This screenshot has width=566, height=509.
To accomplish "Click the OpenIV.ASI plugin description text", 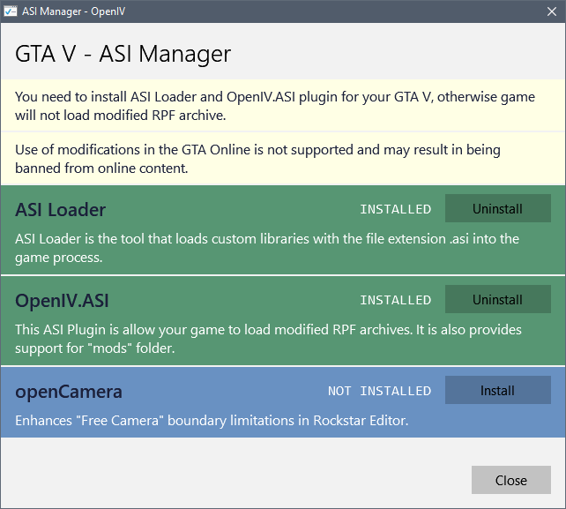I will point(268,339).
